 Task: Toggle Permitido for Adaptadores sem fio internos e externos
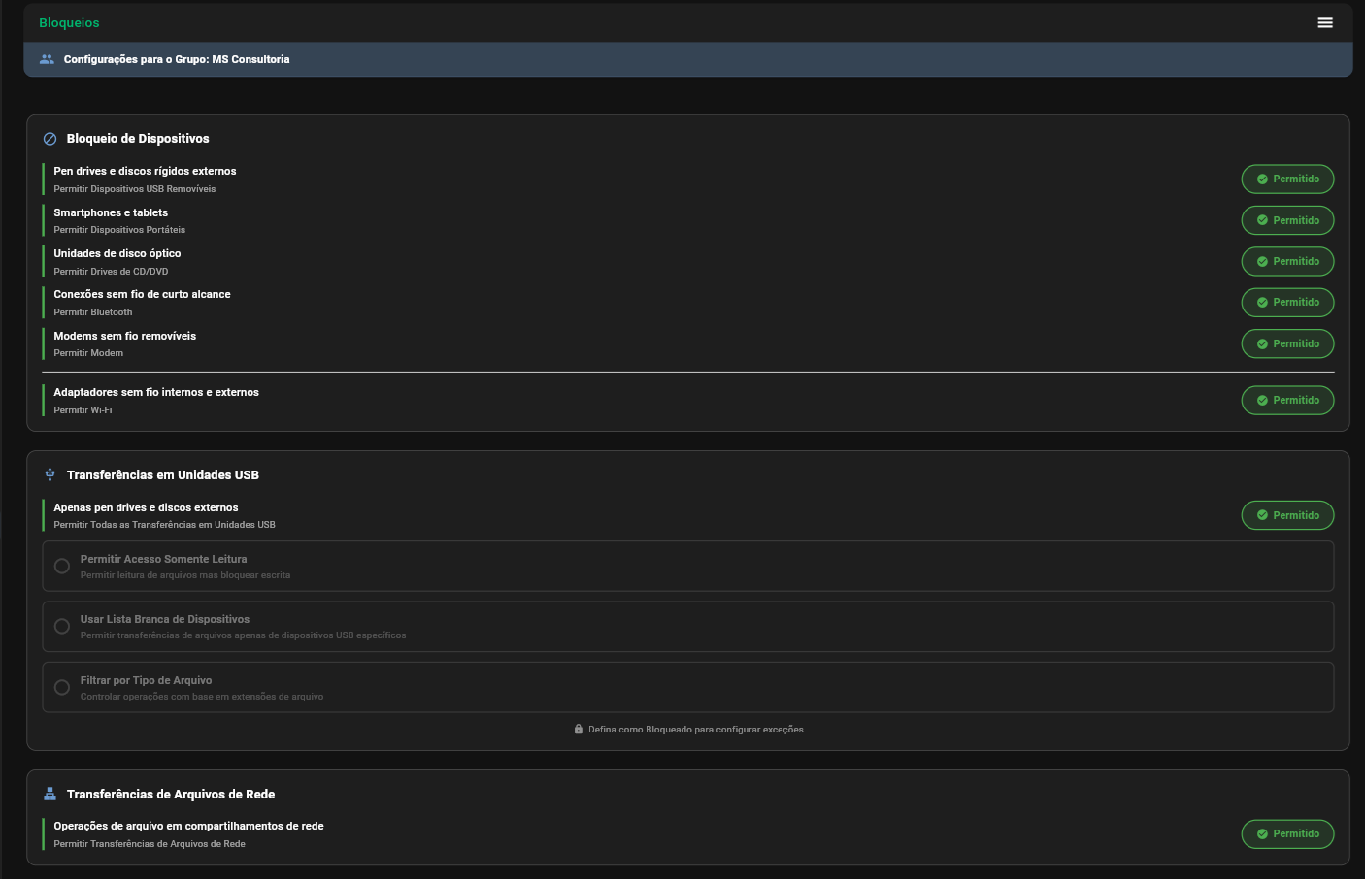1287,400
